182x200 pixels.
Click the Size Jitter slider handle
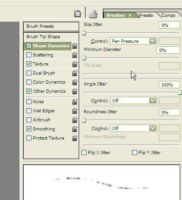click(x=84, y=33)
